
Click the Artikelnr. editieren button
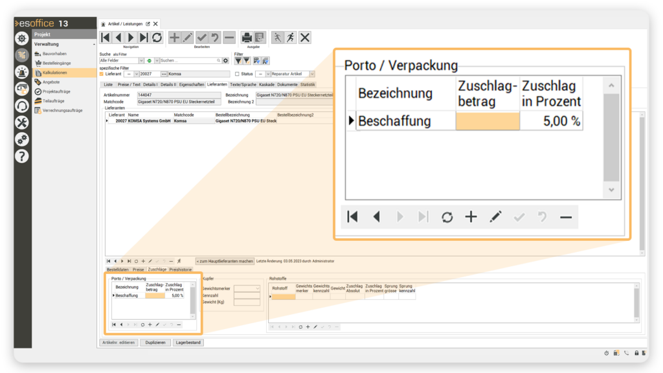pos(118,343)
